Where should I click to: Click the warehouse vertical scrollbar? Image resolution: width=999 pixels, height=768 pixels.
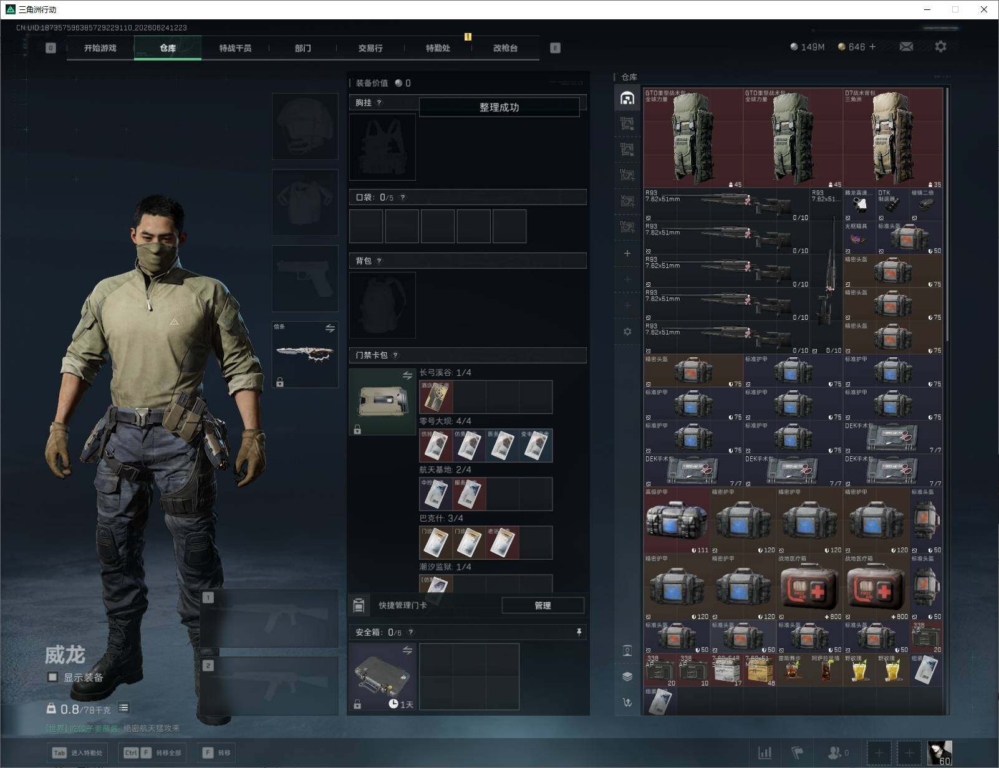pos(947,215)
